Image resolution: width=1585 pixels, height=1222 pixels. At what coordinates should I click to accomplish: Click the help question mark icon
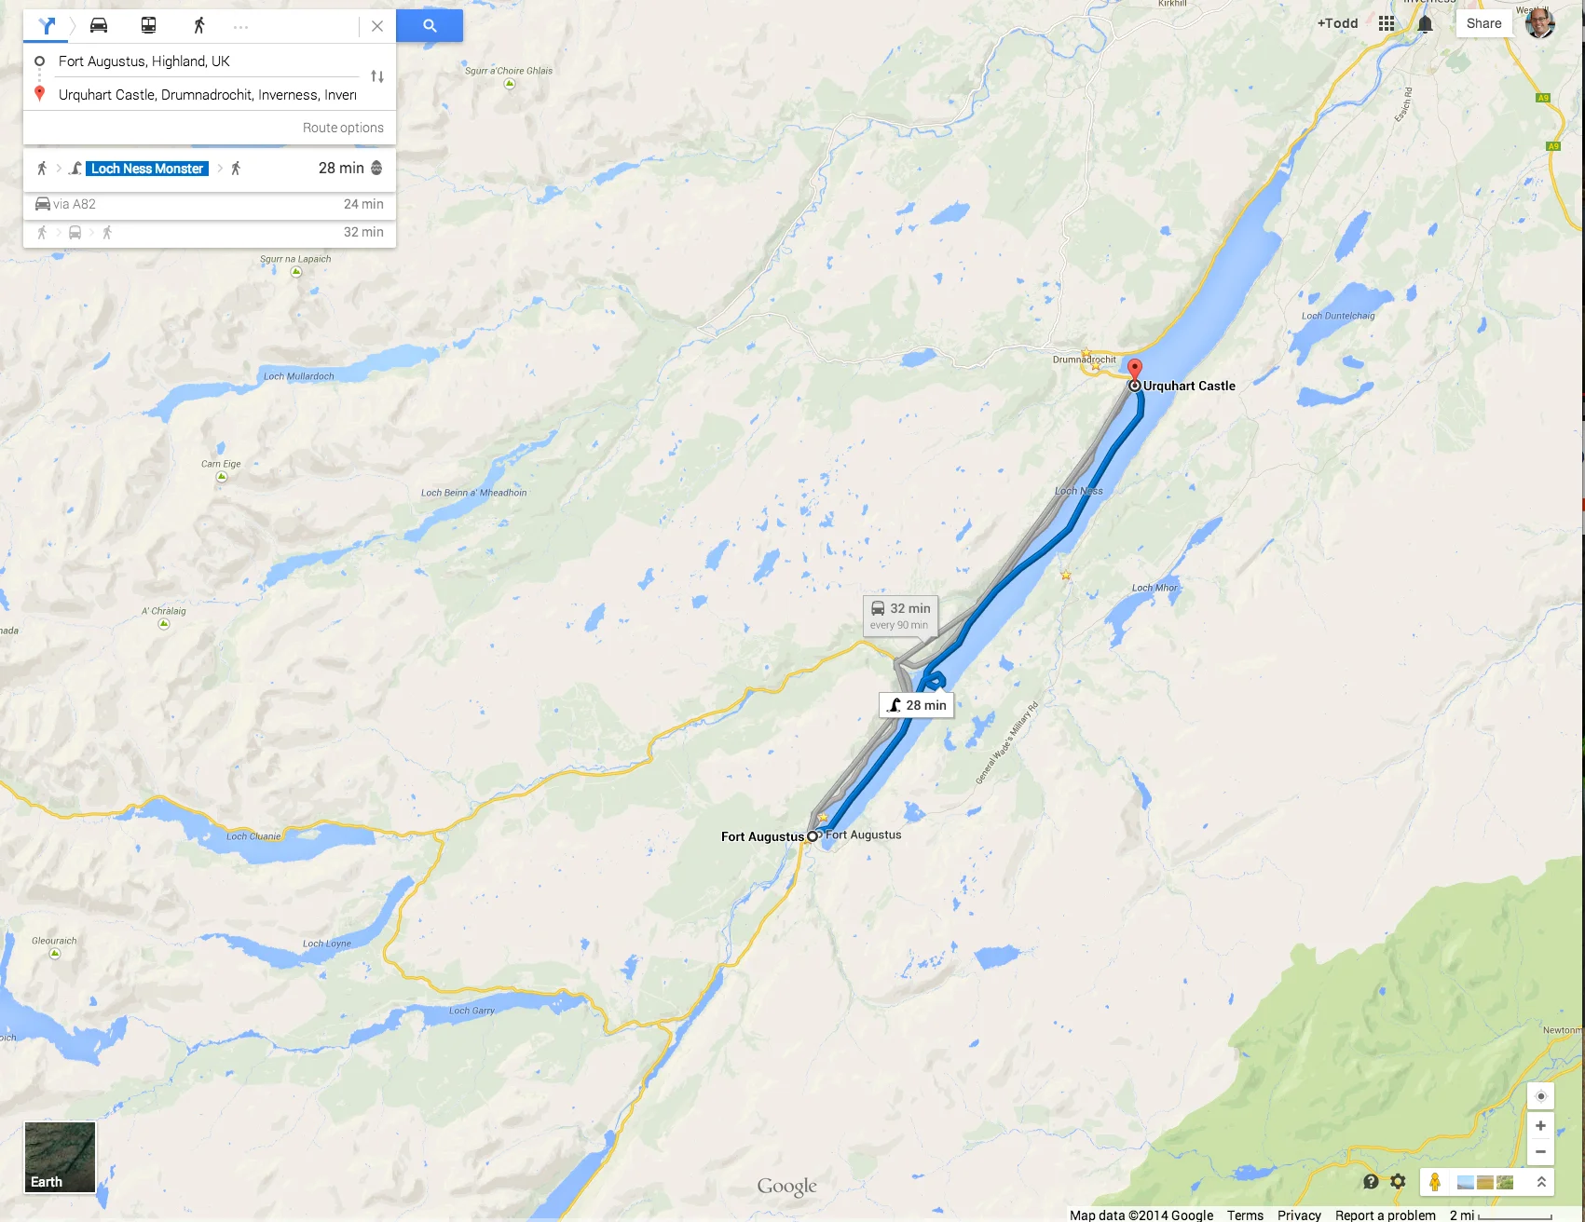pos(1371,1181)
